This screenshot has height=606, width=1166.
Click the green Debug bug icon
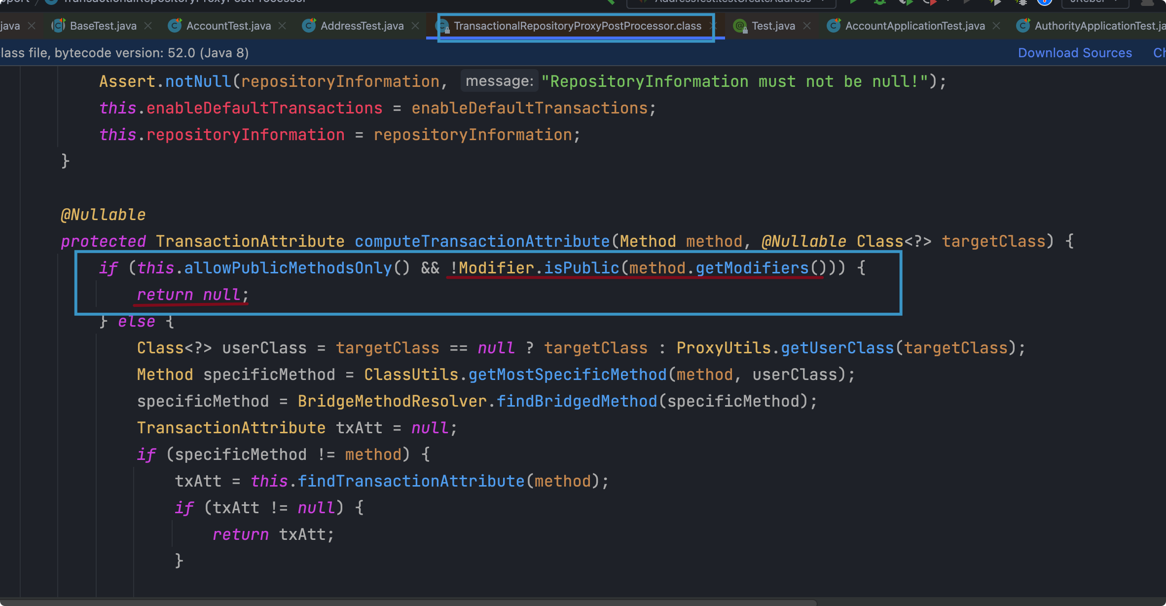(x=879, y=2)
